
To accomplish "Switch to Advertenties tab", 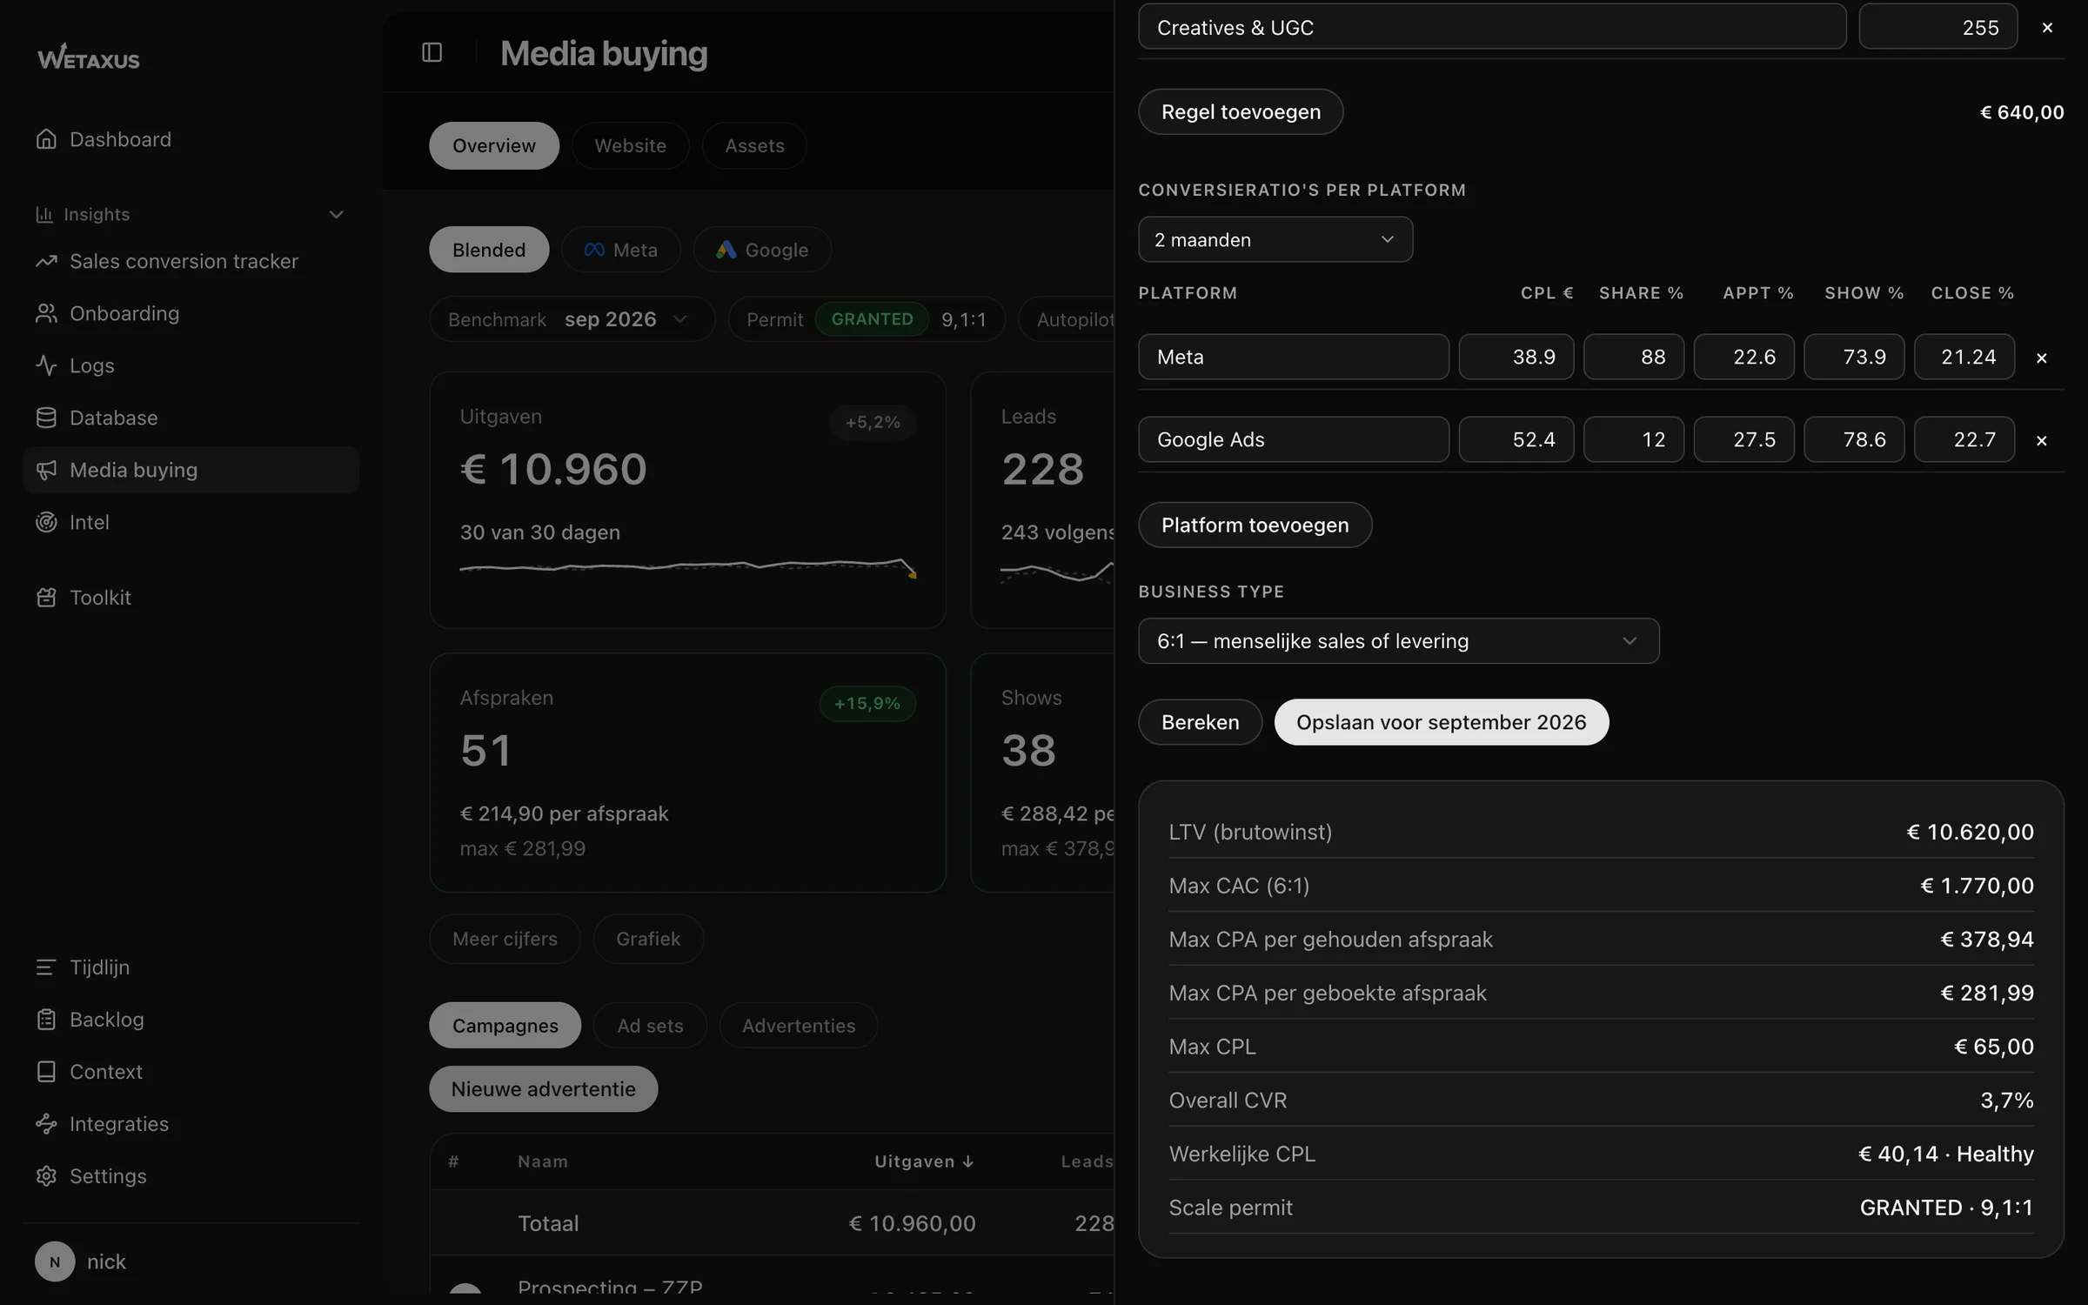I will pyautogui.click(x=799, y=1026).
